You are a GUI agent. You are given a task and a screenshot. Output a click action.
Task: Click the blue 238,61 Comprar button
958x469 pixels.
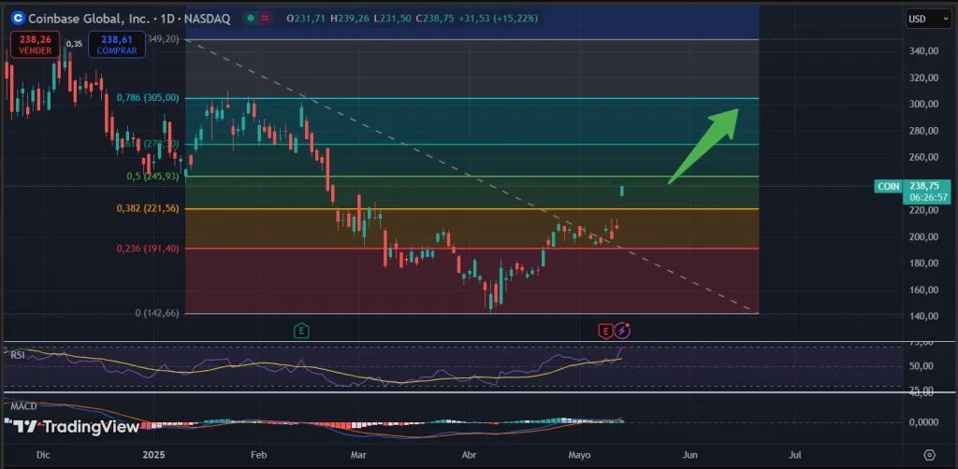point(117,45)
